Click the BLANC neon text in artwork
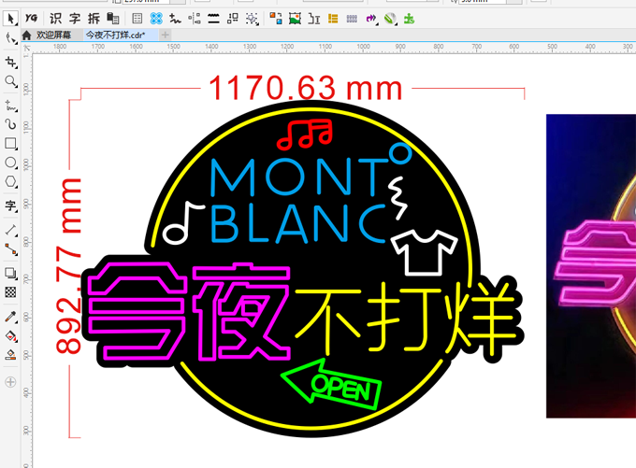Image resolution: width=636 pixels, height=468 pixels. [298, 223]
